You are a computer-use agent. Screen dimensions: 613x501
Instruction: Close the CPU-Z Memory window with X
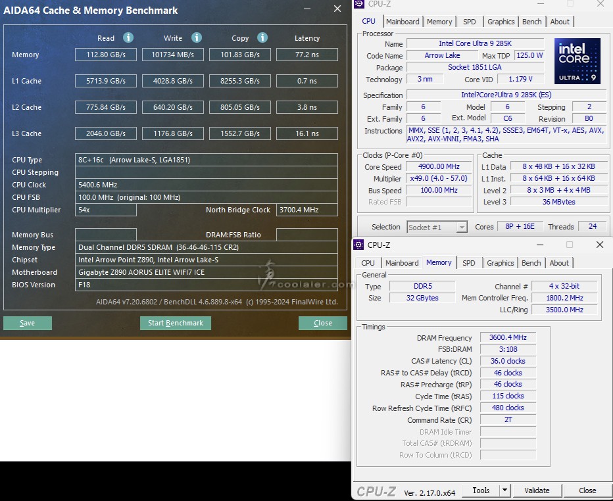(x=599, y=245)
